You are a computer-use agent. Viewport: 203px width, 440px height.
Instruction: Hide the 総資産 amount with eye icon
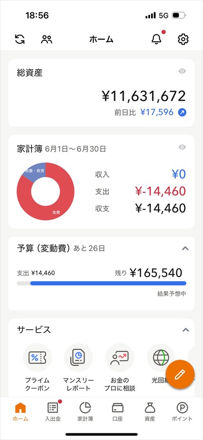(182, 71)
